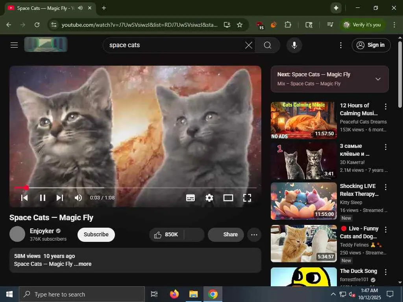
Task: Click the forrestfire101 channel name
Action: coord(354,280)
